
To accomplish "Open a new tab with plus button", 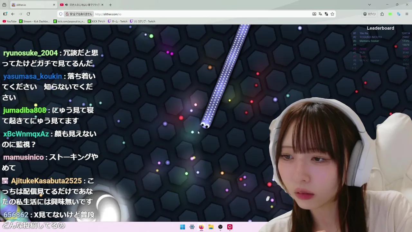I will [110, 5].
